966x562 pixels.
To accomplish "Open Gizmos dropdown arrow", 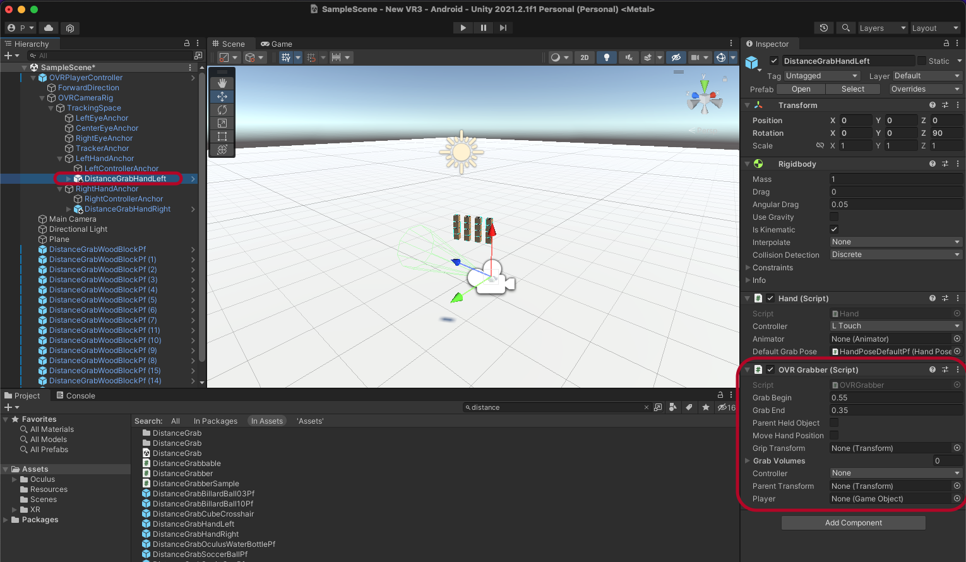I will [733, 57].
